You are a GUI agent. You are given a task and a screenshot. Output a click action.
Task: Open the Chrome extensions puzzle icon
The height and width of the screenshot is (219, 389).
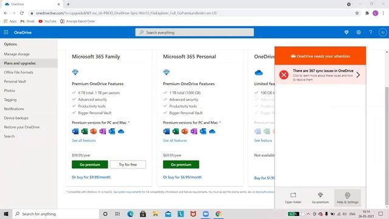(367, 13)
